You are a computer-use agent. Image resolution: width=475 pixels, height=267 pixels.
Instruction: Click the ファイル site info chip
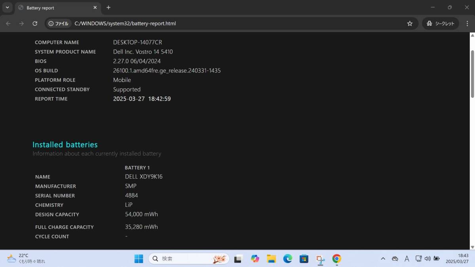59,23
